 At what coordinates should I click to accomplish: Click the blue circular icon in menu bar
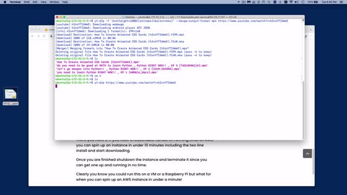click(x=275, y=2)
